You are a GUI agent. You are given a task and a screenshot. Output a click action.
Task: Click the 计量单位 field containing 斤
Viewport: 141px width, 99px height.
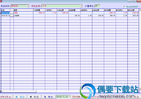(x=98, y=6)
